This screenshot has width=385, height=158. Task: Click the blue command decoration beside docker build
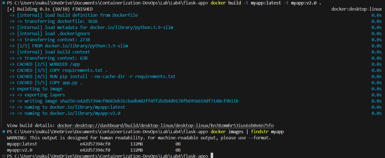coord(3,3)
